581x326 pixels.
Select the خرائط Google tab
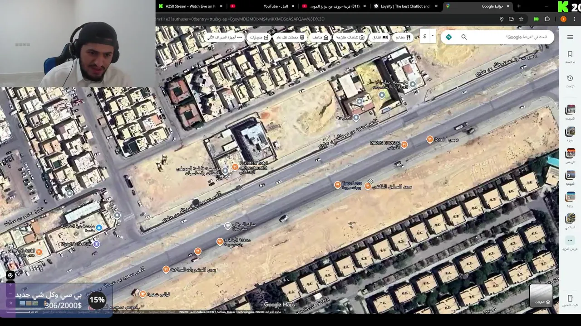[x=479, y=6]
